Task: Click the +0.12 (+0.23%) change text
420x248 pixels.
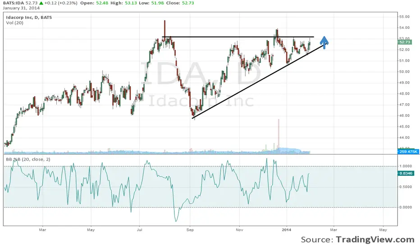Action: [61, 3]
